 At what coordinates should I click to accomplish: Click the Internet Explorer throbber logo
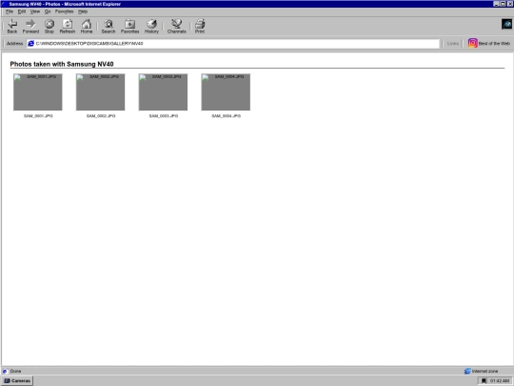(506, 24)
